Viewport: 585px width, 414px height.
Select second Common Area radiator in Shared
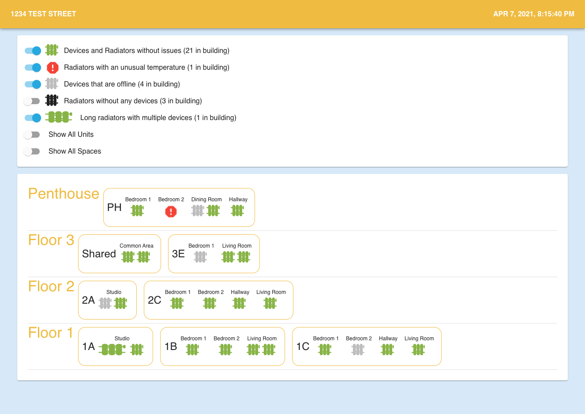143,257
